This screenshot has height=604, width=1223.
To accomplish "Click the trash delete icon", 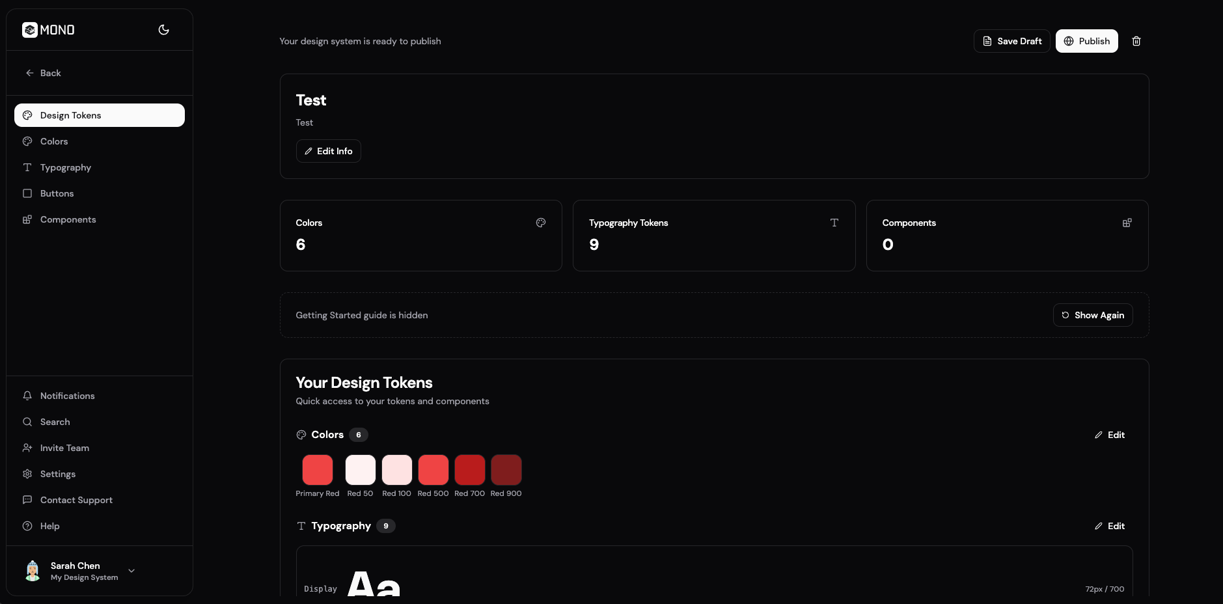I will coord(1136,41).
